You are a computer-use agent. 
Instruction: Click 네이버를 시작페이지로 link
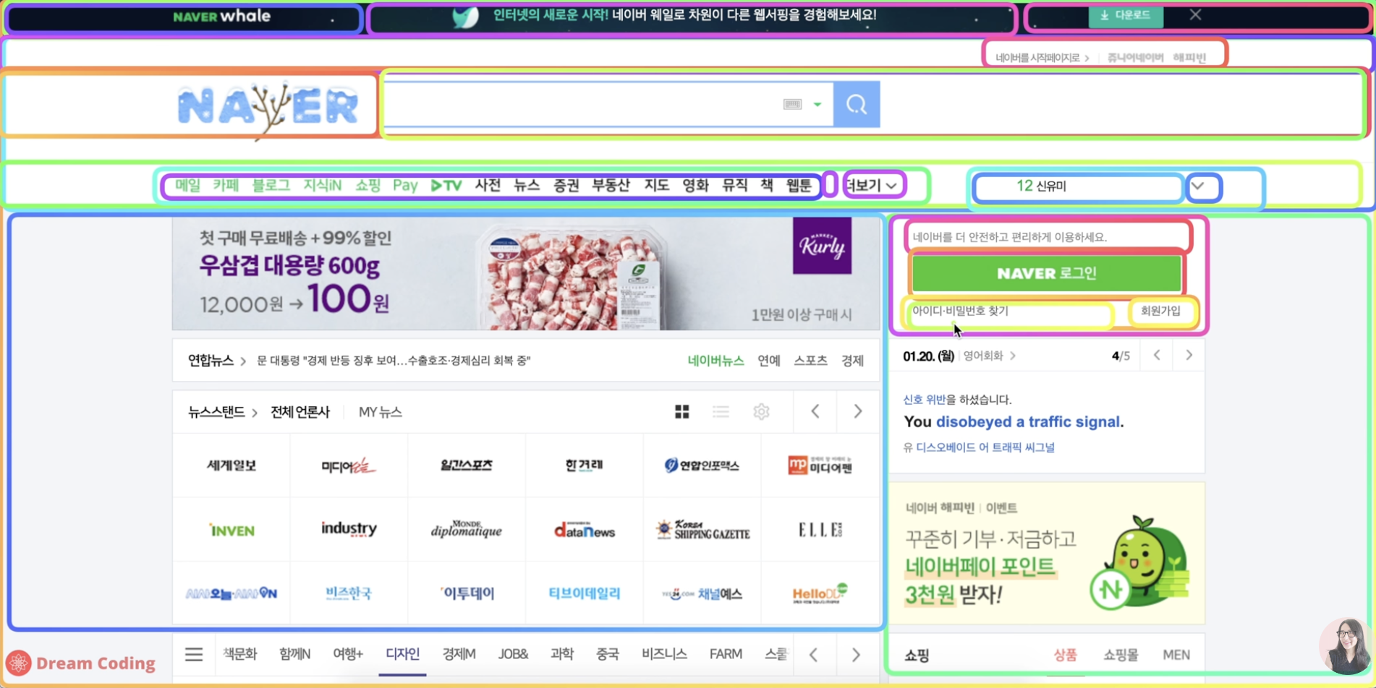(1042, 58)
